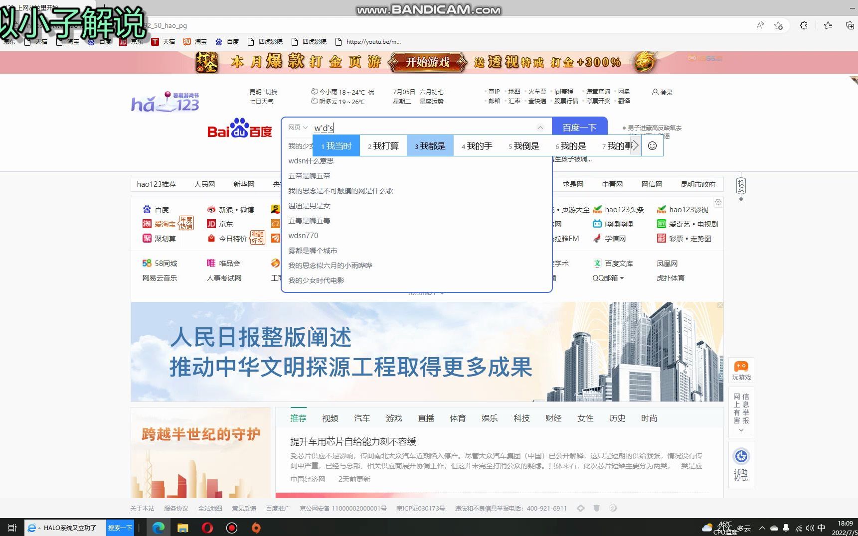858x536 pixels.
Task: Open the 爱奇艺 · 电视剧 site link
Action: point(687,224)
